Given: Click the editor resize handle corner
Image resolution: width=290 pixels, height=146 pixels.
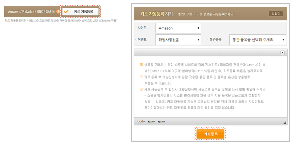Looking at the screenshot, I should [284, 123].
